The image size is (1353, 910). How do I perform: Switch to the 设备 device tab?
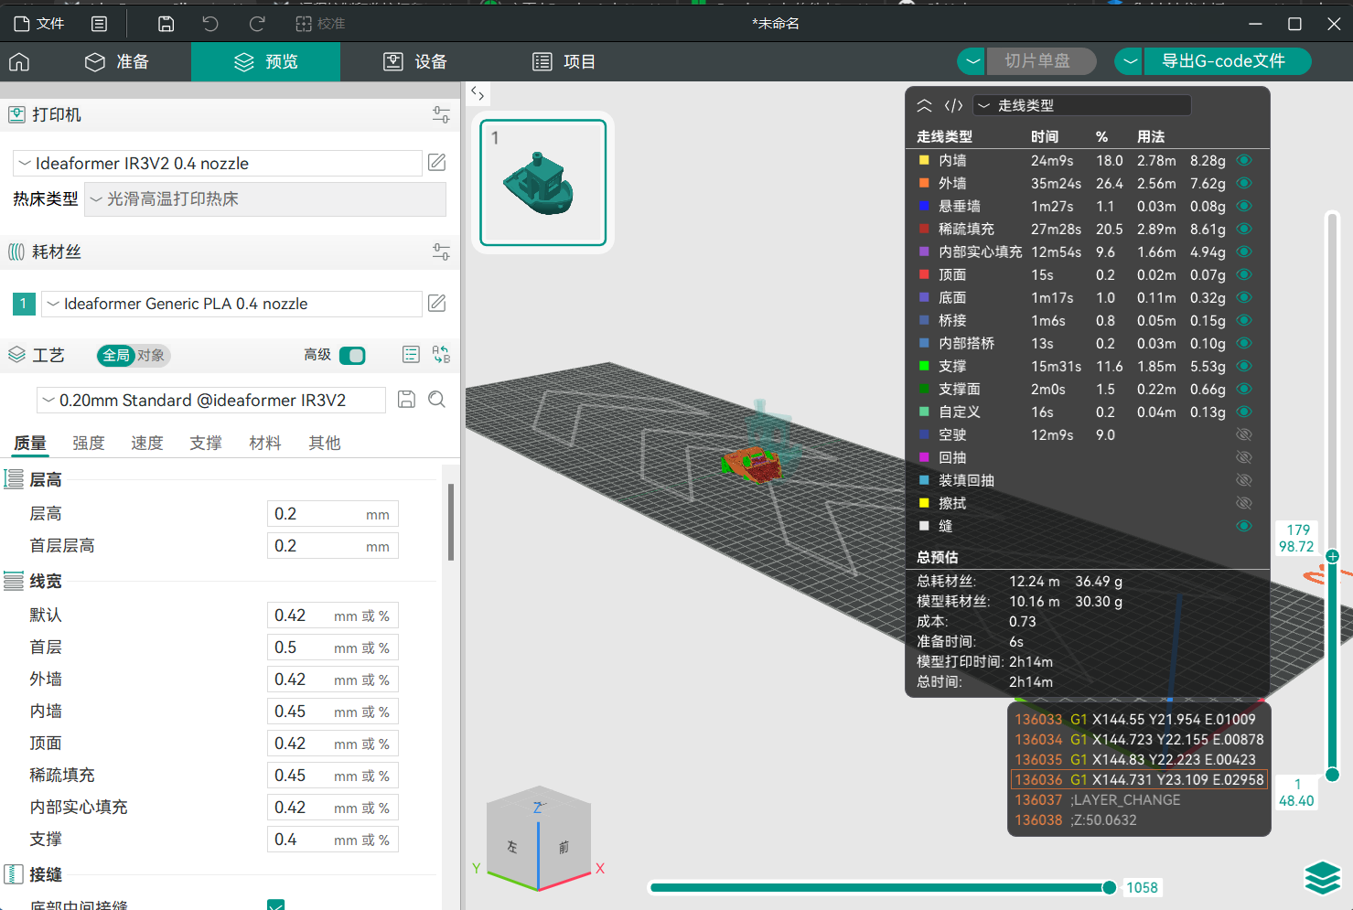point(415,61)
